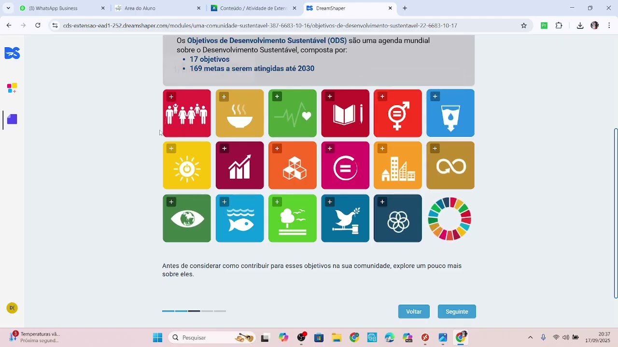Screen dimensions: 618x347
Task: Expand the plus on the Climate Action eye tile
Action: coord(171,201)
